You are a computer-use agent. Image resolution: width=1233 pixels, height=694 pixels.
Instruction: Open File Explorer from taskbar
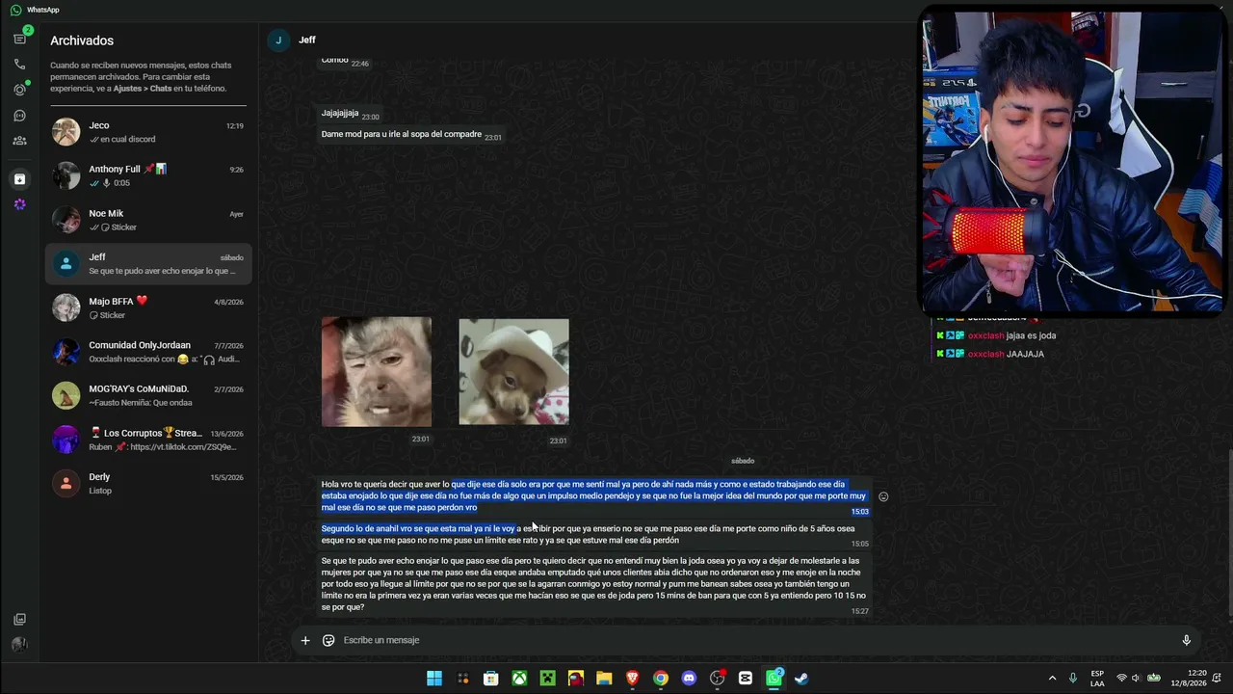(604, 679)
